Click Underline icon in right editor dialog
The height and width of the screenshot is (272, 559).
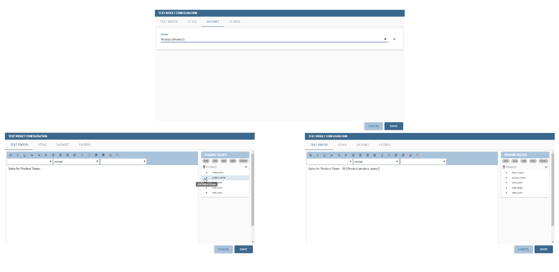325,155
